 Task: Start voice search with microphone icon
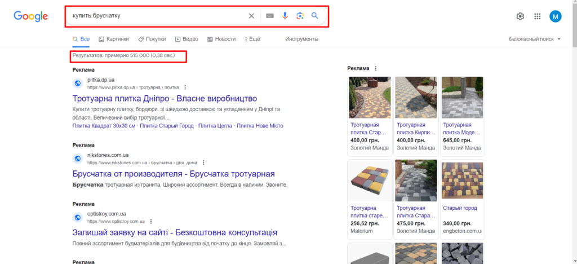285,16
